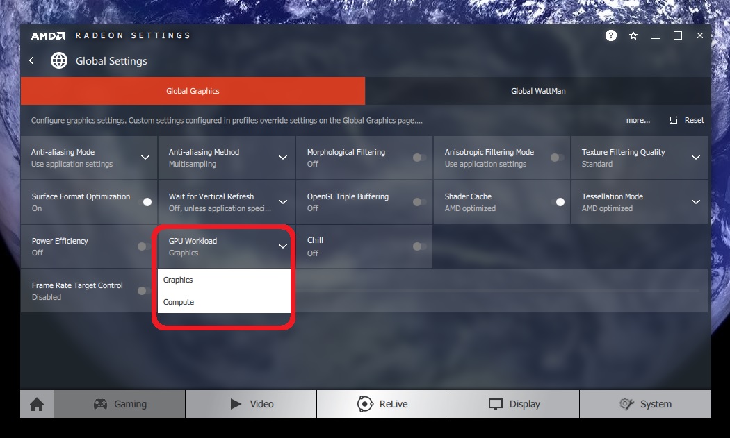The width and height of the screenshot is (730, 438).
Task: Enable Frame Rate Target Control switch
Action: [x=143, y=291]
